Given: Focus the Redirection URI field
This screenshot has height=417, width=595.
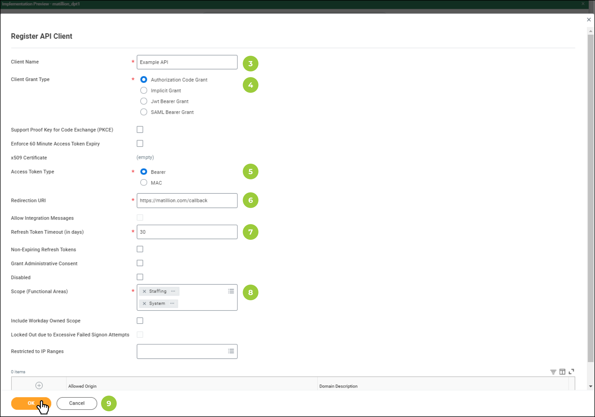Looking at the screenshot, I should (x=187, y=200).
